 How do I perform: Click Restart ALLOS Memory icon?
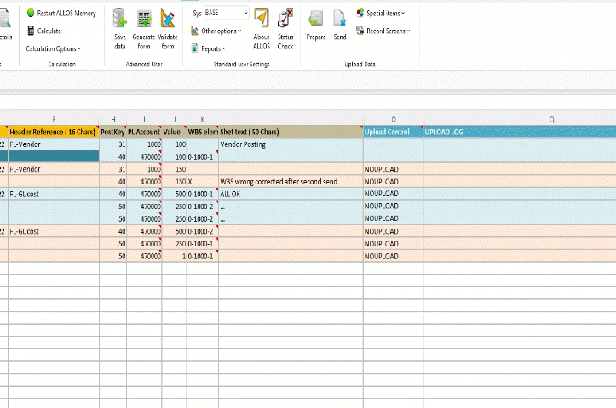(31, 14)
